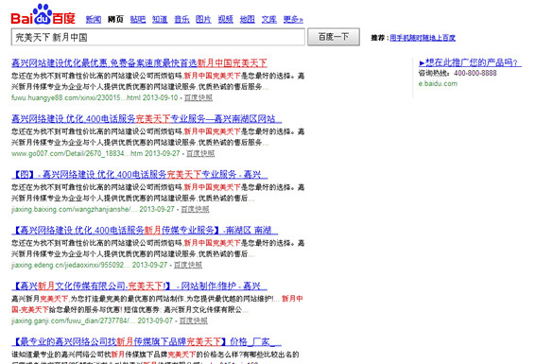Click the jiaxing.edeng.cn/jiedaoxinxi URL
The height and width of the screenshot is (364, 553).
click(x=71, y=265)
